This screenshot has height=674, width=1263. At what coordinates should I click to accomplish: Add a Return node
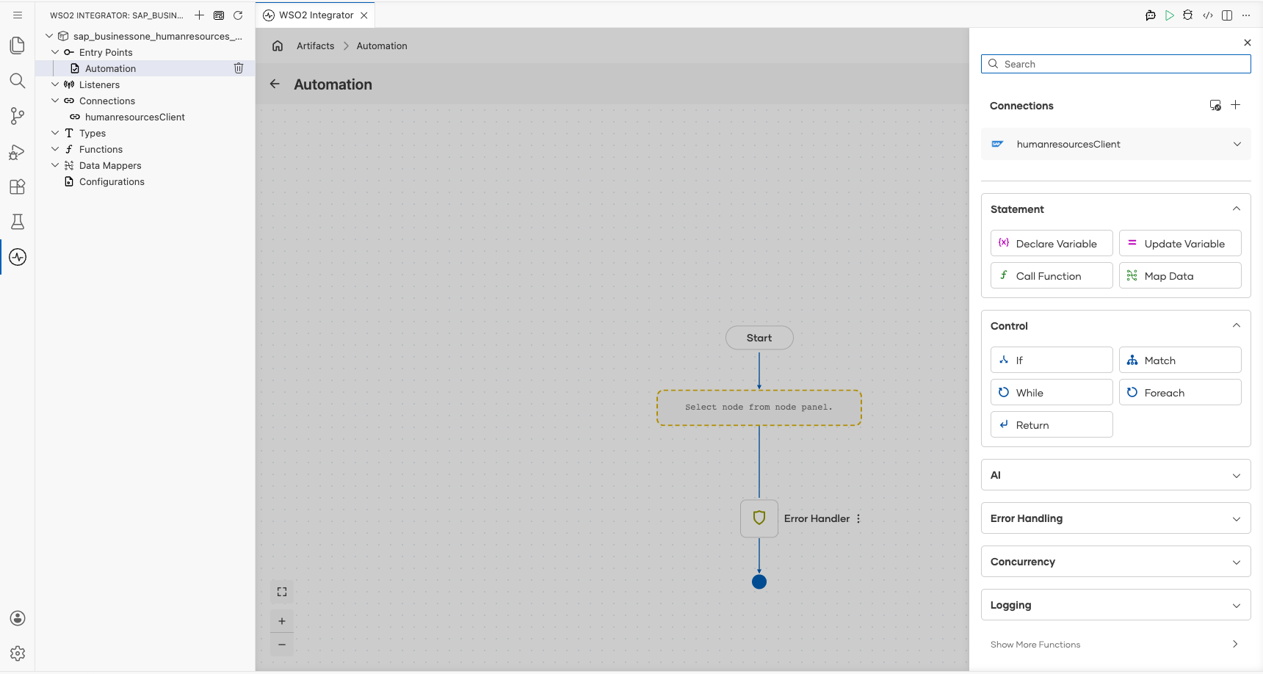click(x=1052, y=424)
